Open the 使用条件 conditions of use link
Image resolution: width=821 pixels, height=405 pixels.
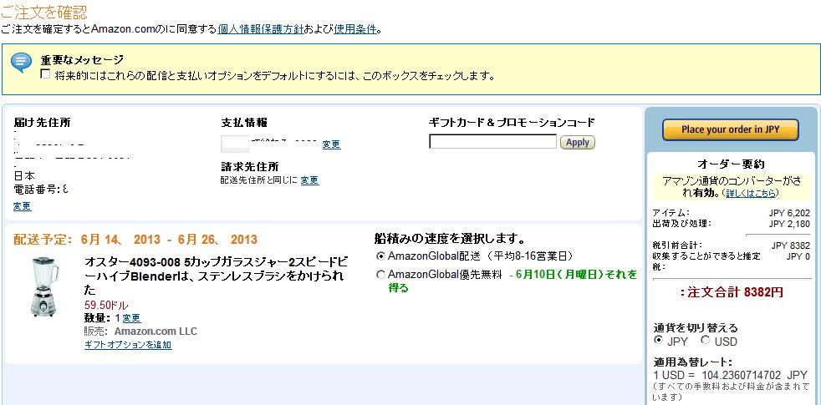coord(355,29)
